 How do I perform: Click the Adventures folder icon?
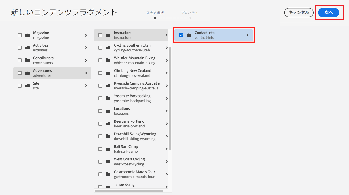pyautogui.click(x=27, y=73)
